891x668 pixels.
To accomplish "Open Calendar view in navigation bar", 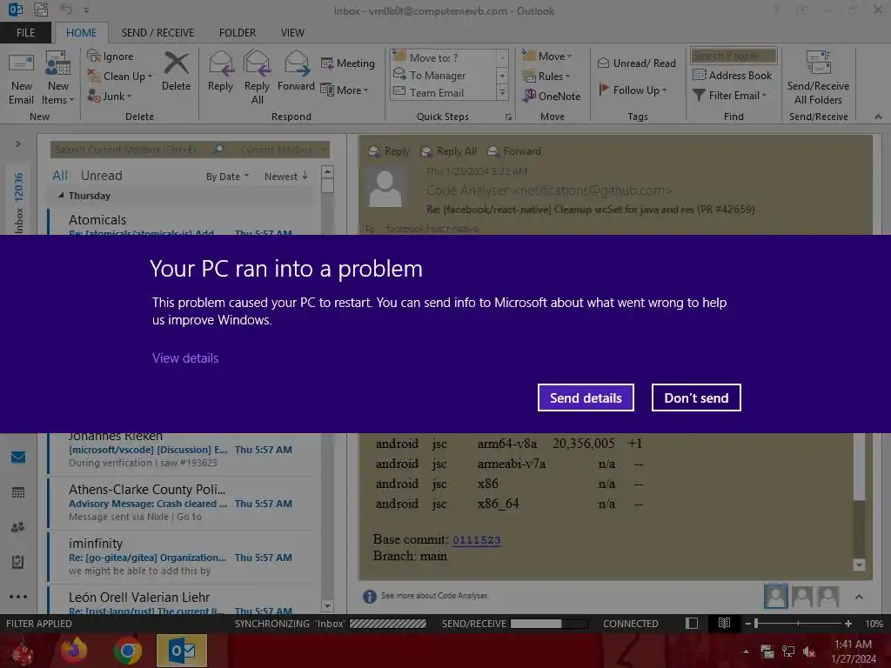I will [18, 492].
